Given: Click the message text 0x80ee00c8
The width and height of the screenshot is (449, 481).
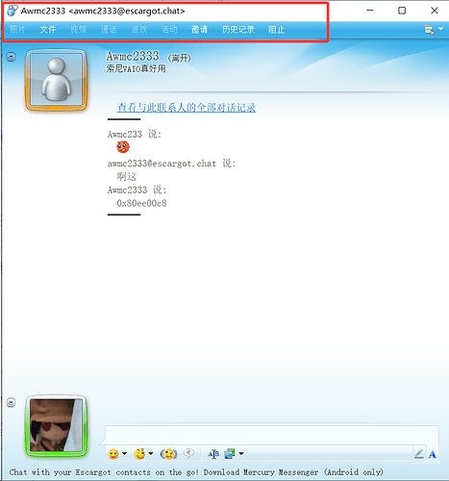Looking at the screenshot, I should pos(141,203).
